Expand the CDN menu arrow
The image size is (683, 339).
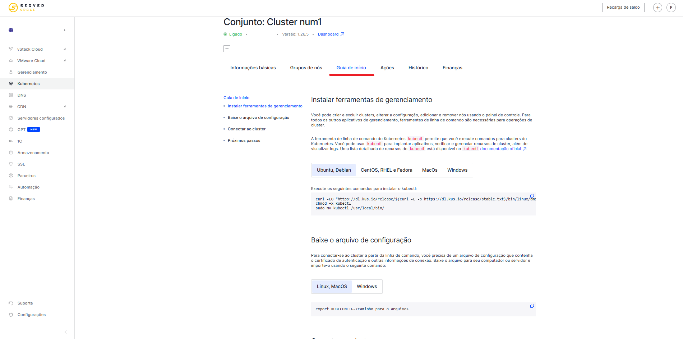point(65,107)
